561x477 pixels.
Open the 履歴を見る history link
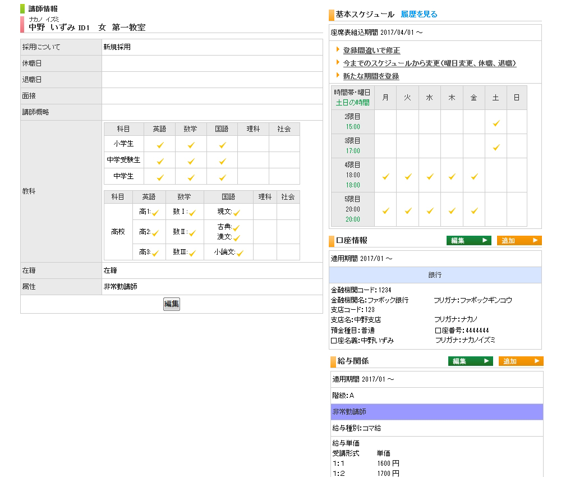click(419, 15)
